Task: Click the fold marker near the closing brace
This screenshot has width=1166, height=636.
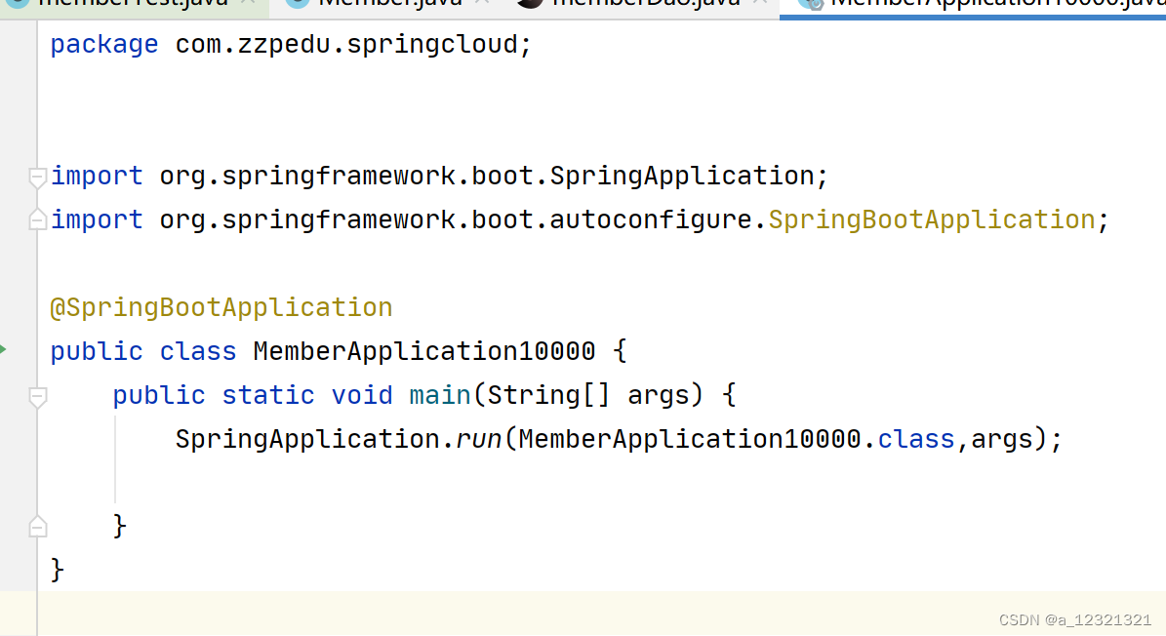Action: point(37,526)
